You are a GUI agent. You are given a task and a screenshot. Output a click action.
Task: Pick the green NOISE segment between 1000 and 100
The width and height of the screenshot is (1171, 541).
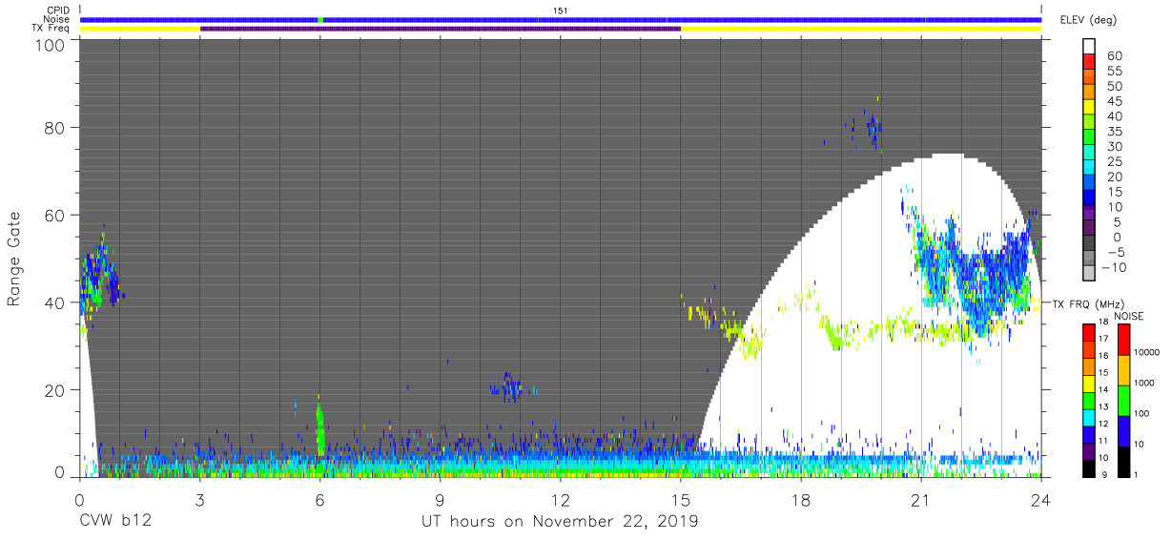point(1121,399)
